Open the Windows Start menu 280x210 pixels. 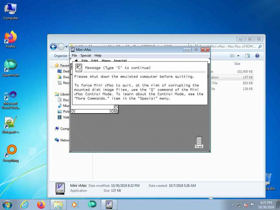coord(7,205)
